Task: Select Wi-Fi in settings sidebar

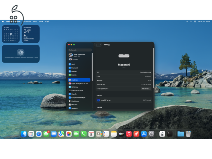Action: pos(79,64)
